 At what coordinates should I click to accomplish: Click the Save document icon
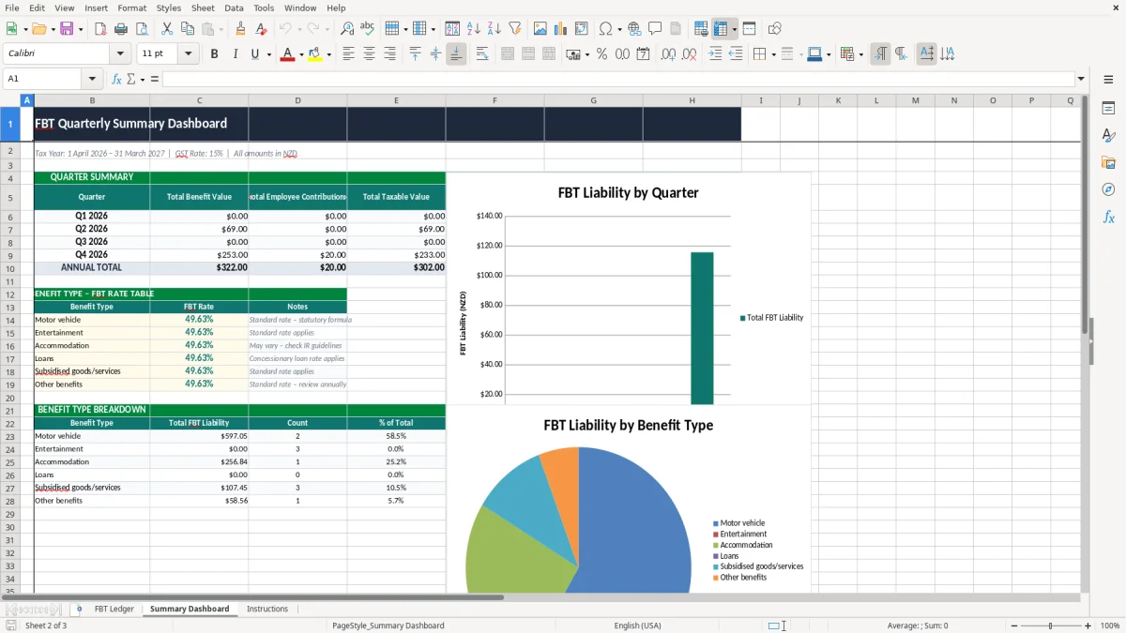pos(67,29)
